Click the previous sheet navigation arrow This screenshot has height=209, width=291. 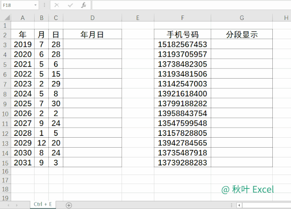pos(9,205)
